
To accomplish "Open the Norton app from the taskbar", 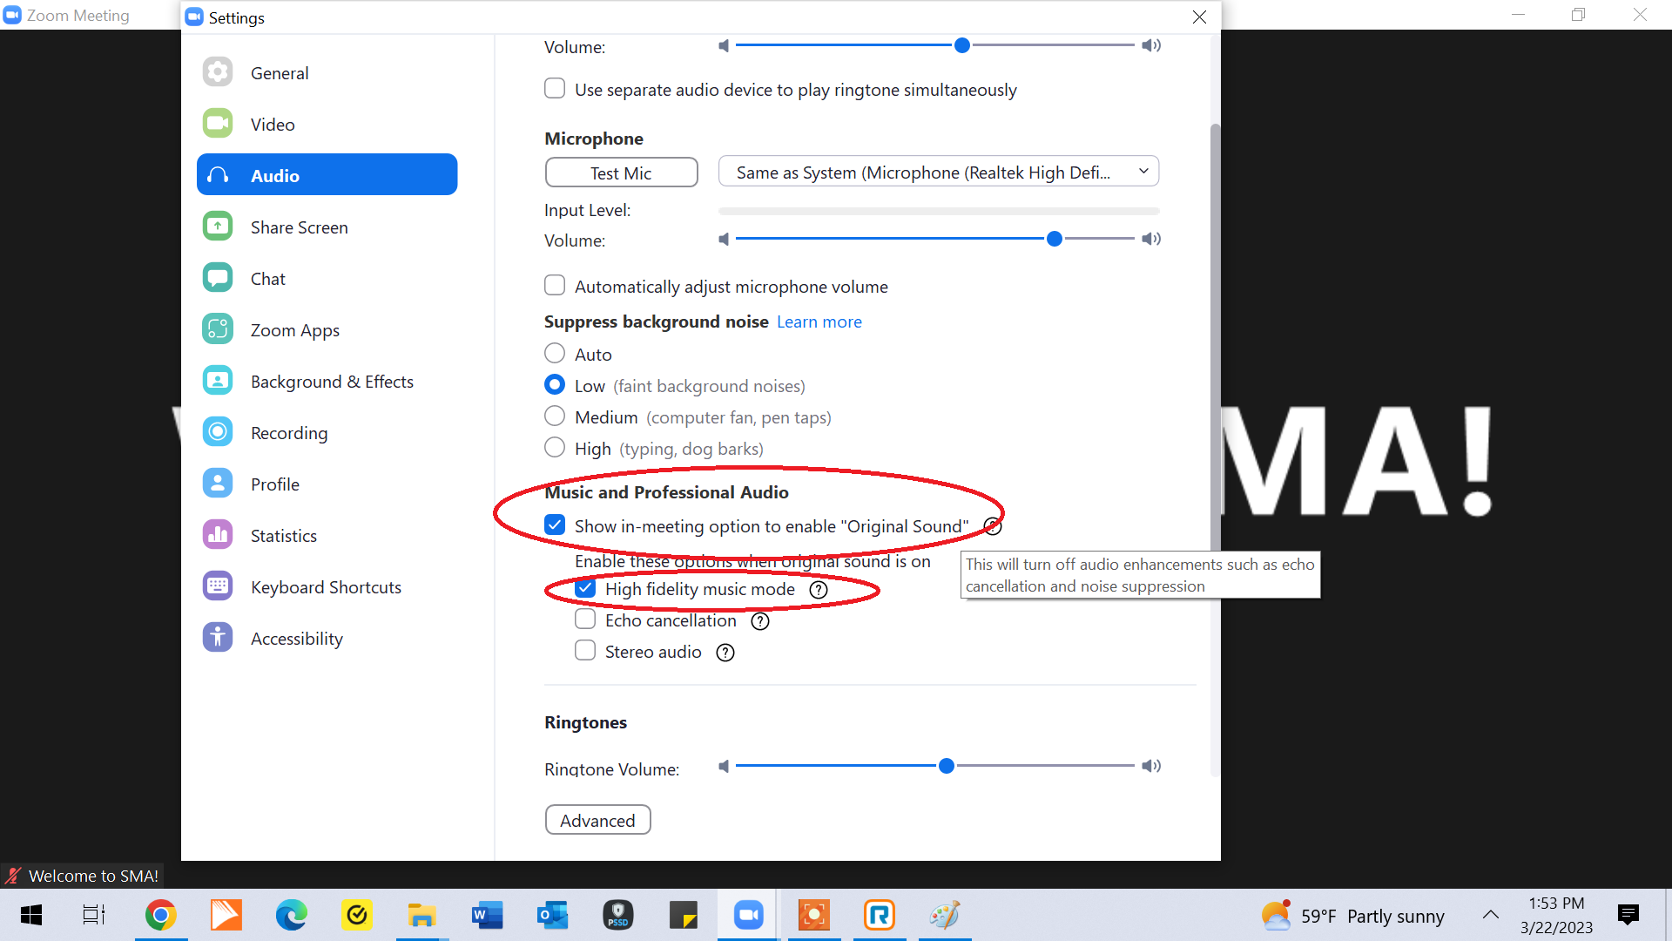I will pyautogui.click(x=357, y=915).
